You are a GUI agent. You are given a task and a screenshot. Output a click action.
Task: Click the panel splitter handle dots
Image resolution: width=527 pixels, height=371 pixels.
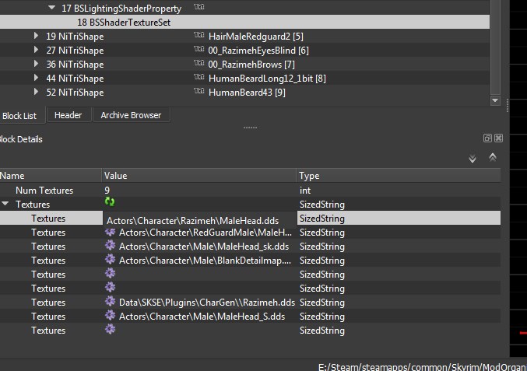[x=250, y=128]
